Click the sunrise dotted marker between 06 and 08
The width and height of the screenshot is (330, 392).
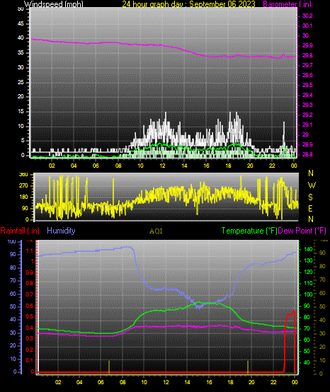109,367
